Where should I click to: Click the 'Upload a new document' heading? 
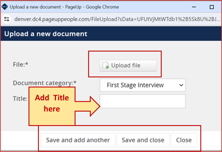[46, 34]
